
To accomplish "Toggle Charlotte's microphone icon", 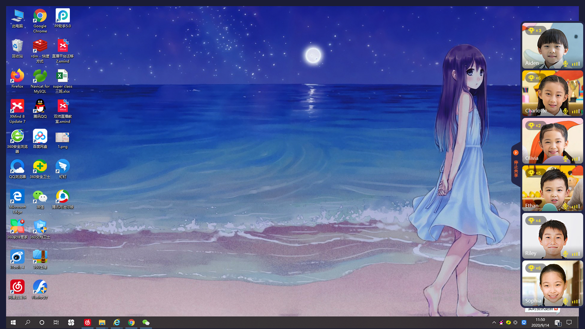I will pyautogui.click(x=565, y=111).
